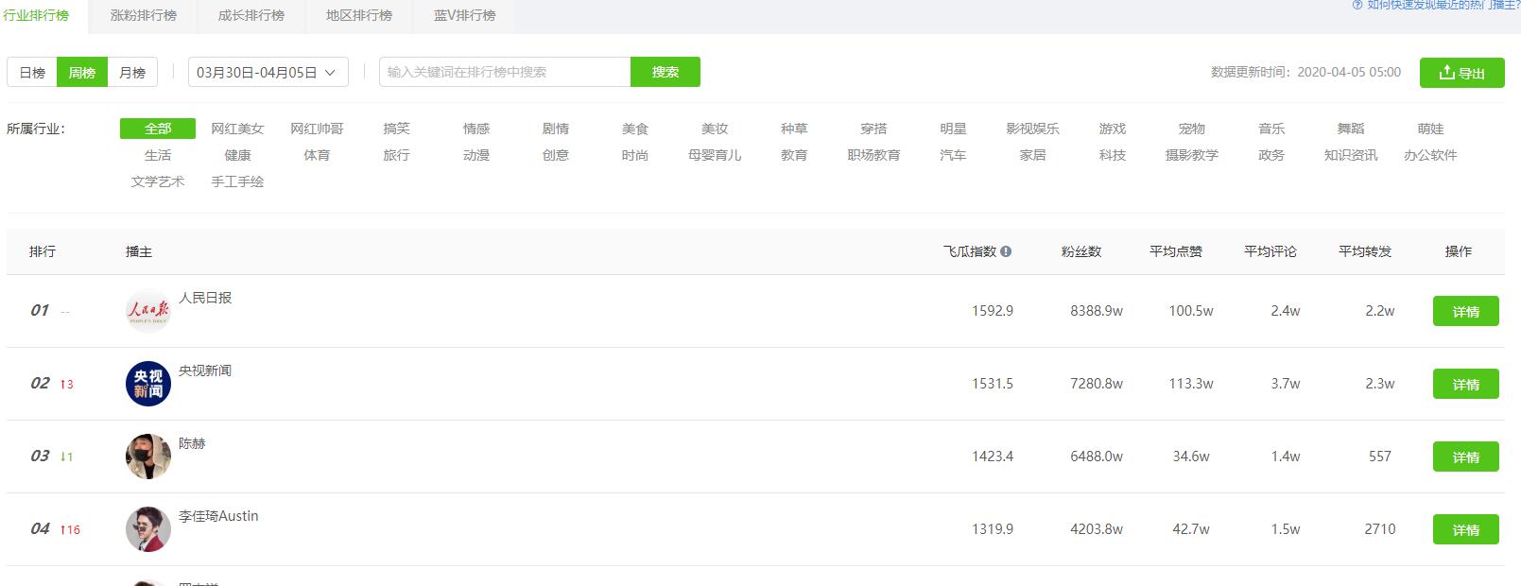The height and width of the screenshot is (586, 1521).
Task: Filter by 搞笑 industry
Action: coord(397,129)
